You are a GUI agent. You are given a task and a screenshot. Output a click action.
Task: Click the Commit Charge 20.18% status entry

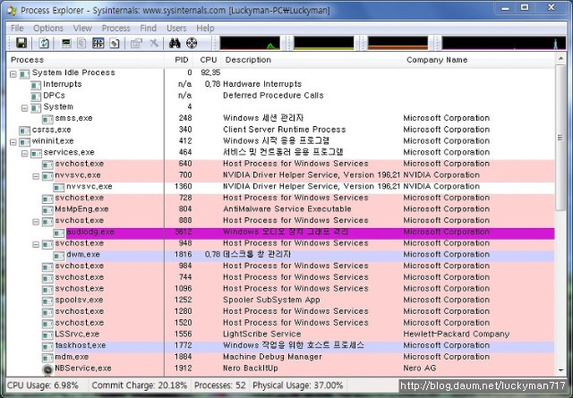coord(140,385)
